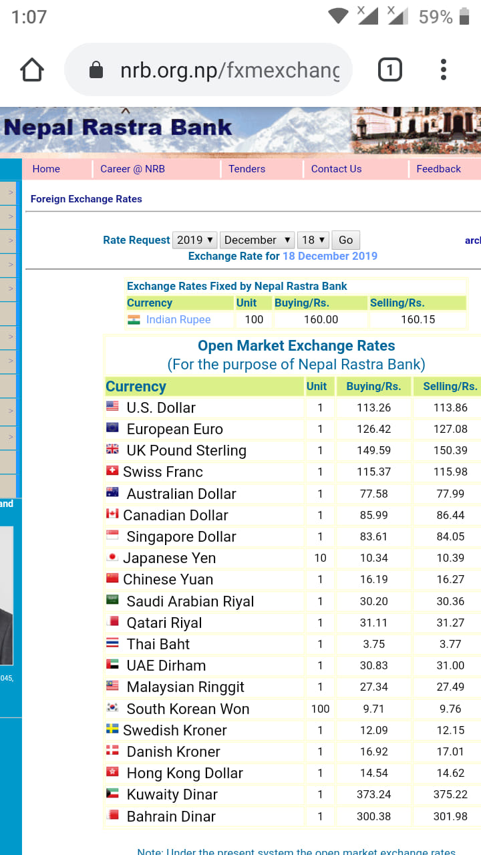Tap the padlock site security icon
Image resolution: width=481 pixels, height=855 pixels.
click(x=96, y=70)
